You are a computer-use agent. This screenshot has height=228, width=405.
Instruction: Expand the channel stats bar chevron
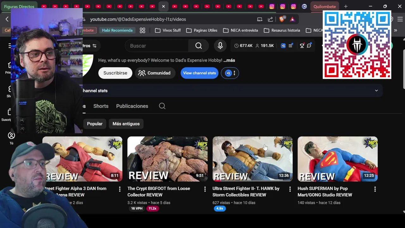[x=376, y=91]
